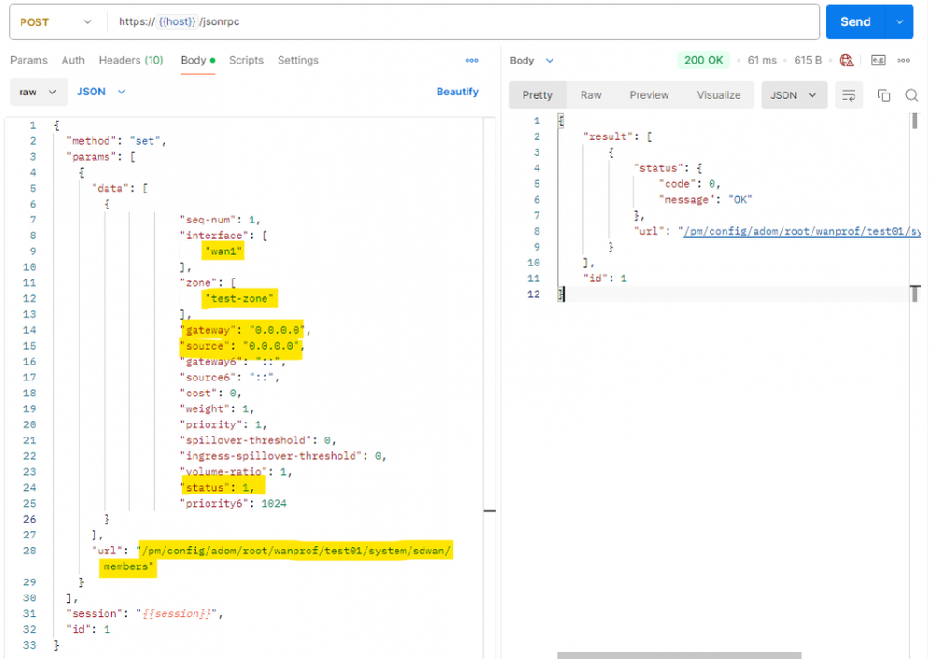Image resolution: width=934 pixels, height=659 pixels.
Task: Select the Raw response view
Action: [591, 95]
